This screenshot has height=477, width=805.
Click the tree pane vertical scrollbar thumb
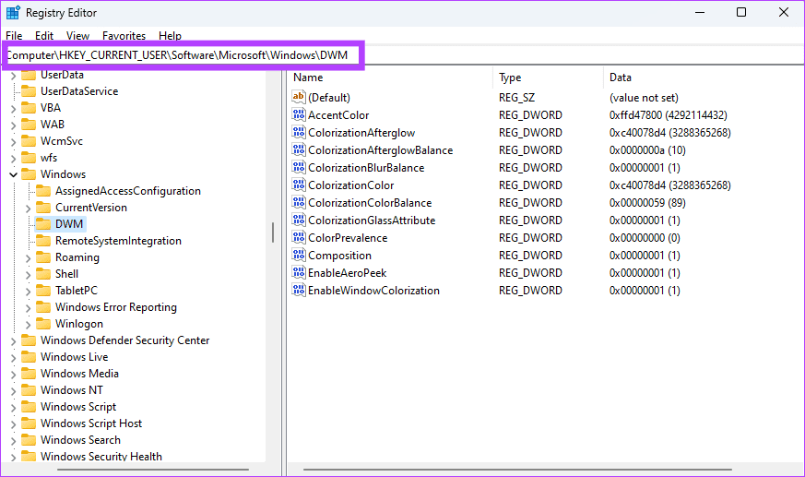273,233
